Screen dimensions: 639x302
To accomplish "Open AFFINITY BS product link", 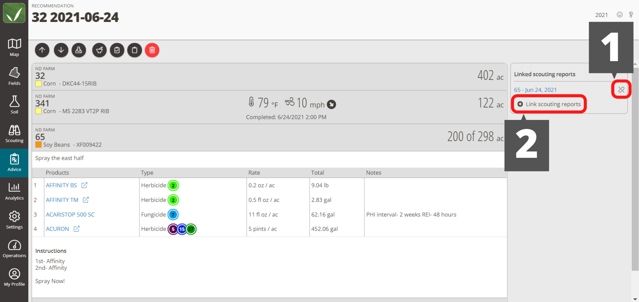I will pos(61,185).
